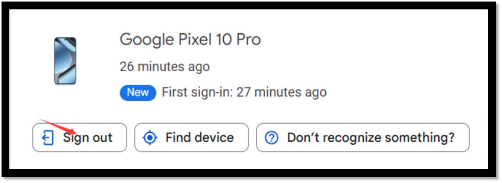Open the Don't recognize something? option
The height and width of the screenshot is (183, 502).
362,138
